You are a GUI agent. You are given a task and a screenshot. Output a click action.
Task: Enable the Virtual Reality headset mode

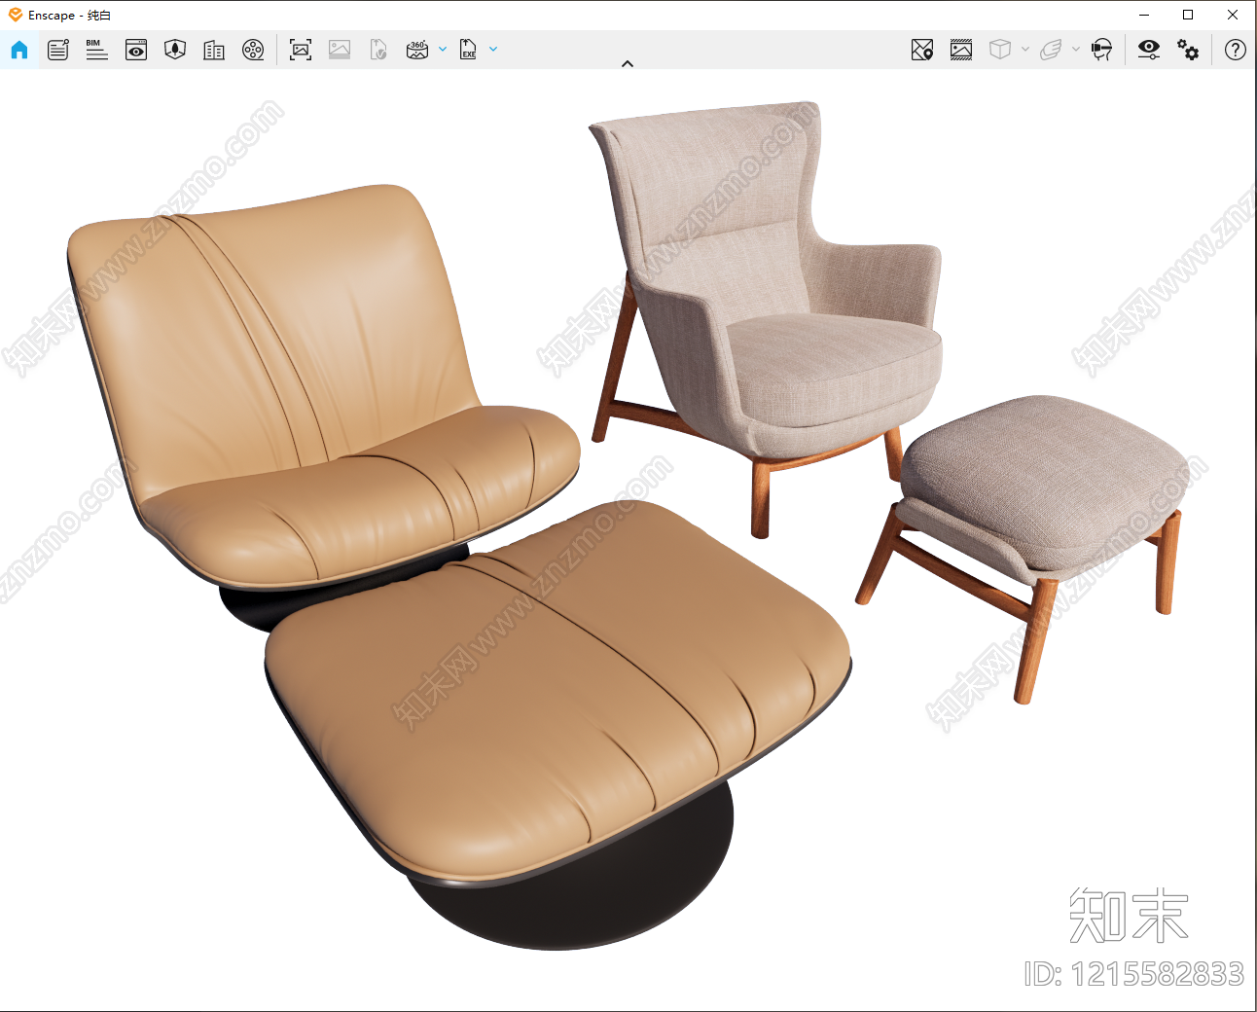click(1101, 50)
